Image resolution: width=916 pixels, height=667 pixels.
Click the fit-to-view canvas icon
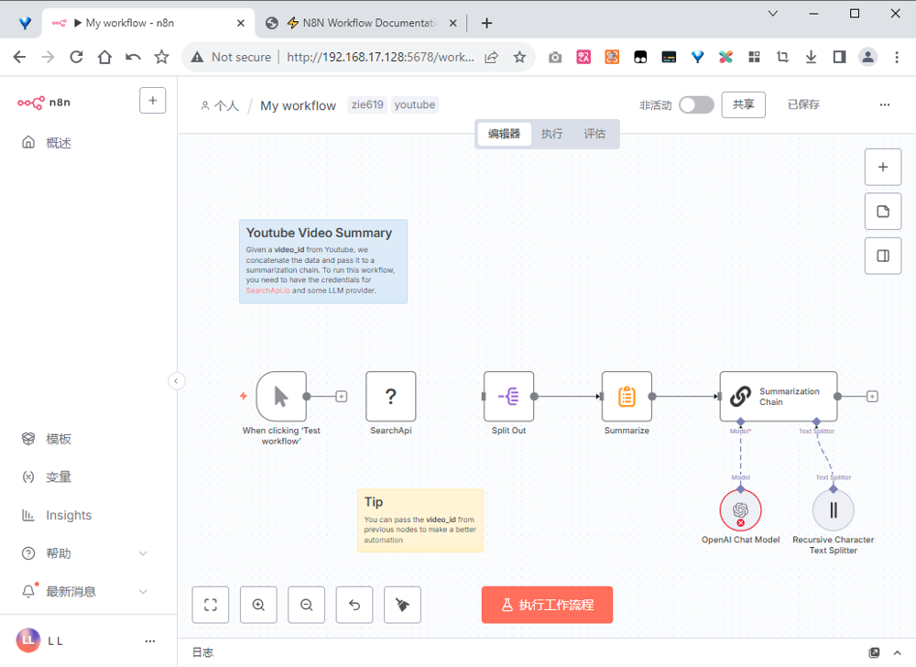coord(211,605)
